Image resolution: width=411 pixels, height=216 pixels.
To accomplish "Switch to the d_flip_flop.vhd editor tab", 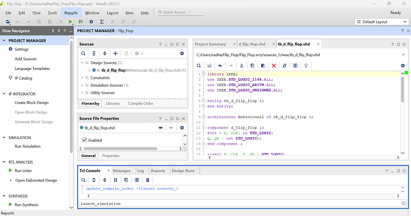I will [252, 44].
